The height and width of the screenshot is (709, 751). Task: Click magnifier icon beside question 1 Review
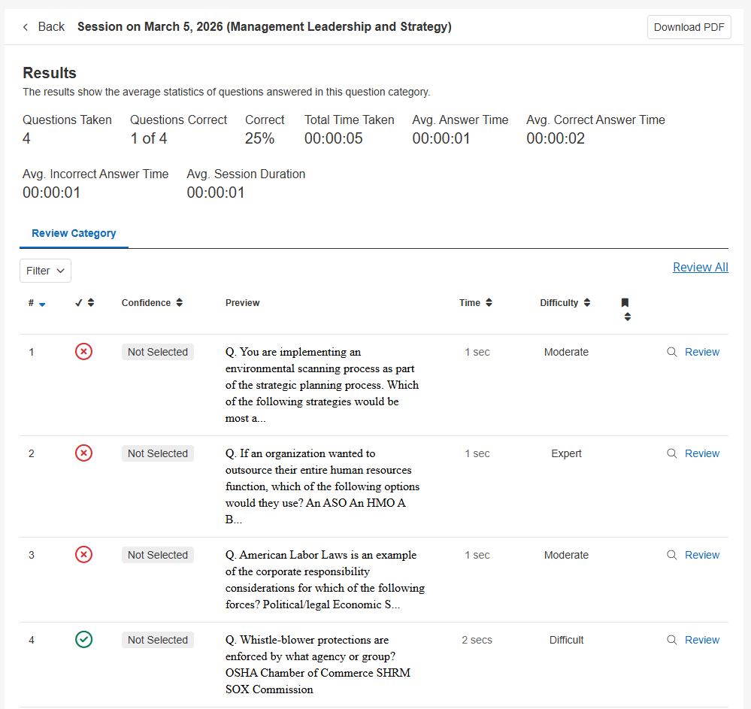(672, 352)
